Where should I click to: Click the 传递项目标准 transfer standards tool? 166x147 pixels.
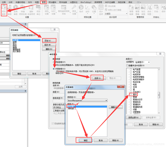[x=23, y=10]
